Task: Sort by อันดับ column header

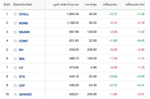Action: (7, 5)
